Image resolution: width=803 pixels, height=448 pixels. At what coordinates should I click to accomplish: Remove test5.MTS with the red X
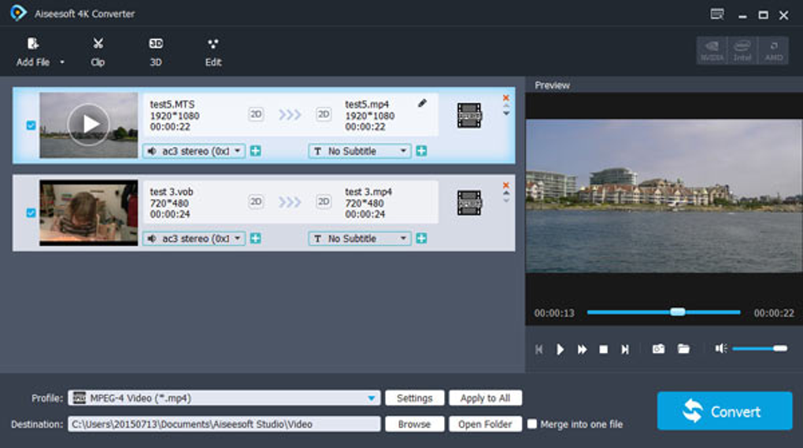[506, 97]
